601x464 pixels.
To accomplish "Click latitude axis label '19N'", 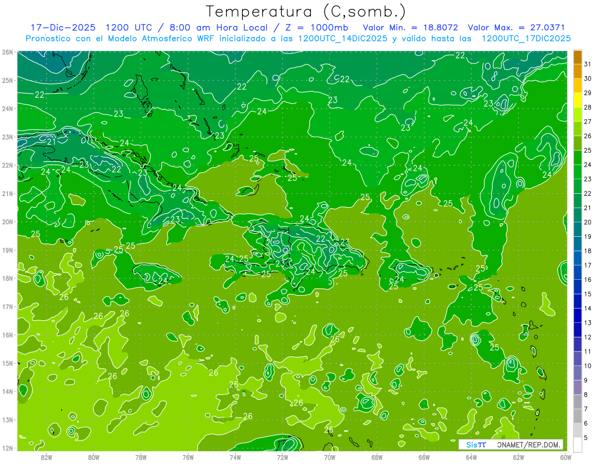I will pos(7,250).
